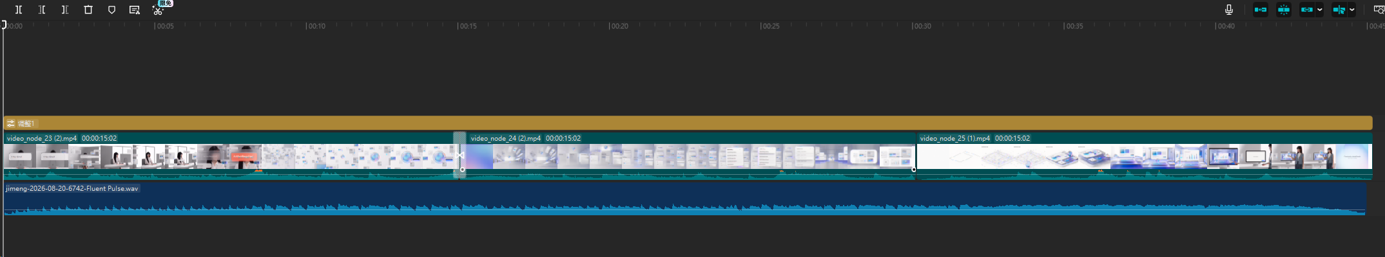This screenshot has width=1385, height=257.
Task: Click the golden adjustment layer bar
Action: (x=688, y=123)
